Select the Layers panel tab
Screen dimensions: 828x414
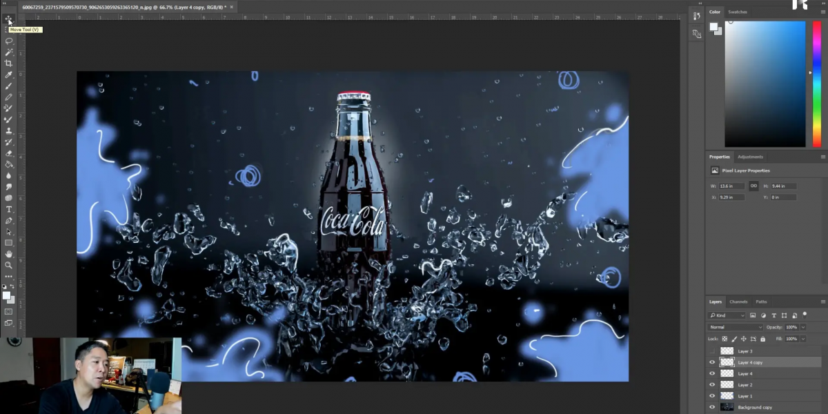716,302
